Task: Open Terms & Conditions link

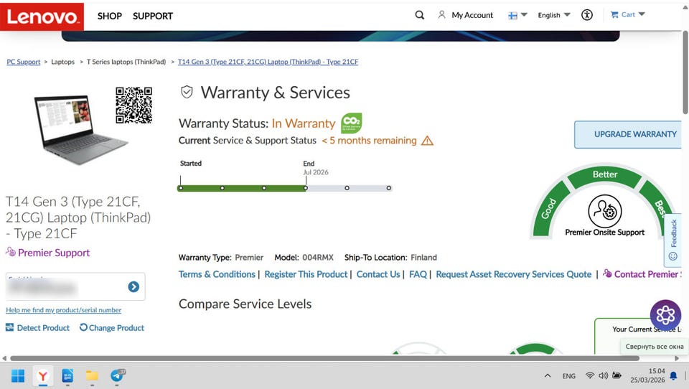Action: coord(217,274)
